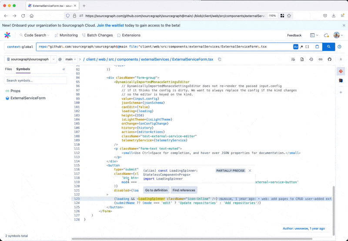Open new browser tab plus
Screen dimensions: 348x241
[84, 6]
